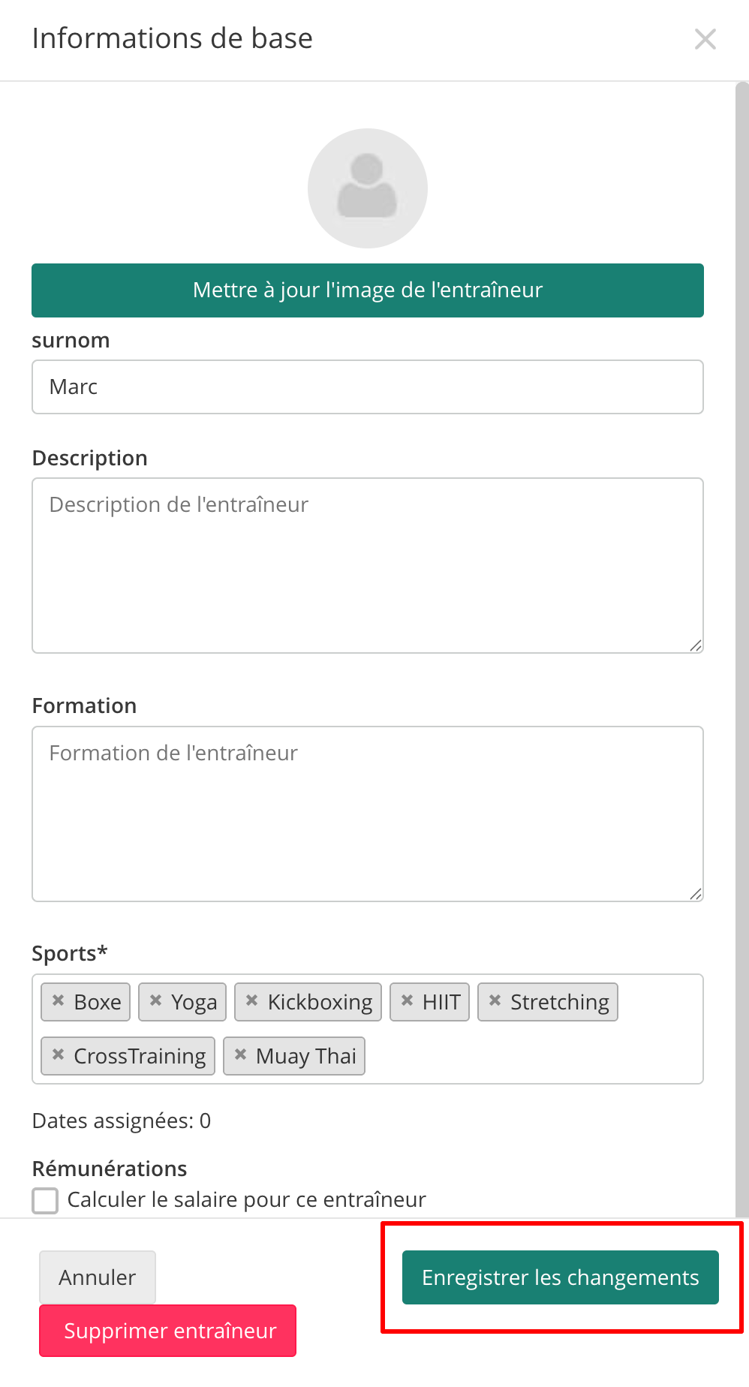The image size is (749, 1387).
Task: Remove the Kickboxing sport tag
Action: coord(251,1000)
